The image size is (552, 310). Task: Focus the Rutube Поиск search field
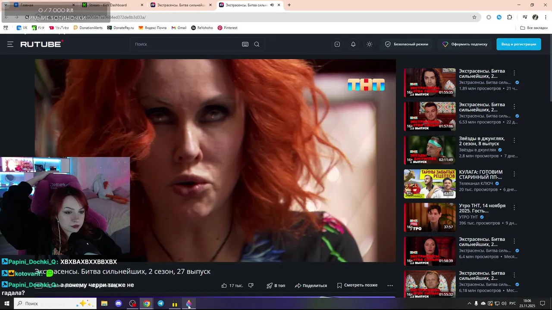185,44
